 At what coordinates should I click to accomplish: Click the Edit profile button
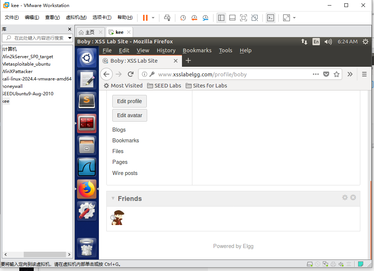129,101
